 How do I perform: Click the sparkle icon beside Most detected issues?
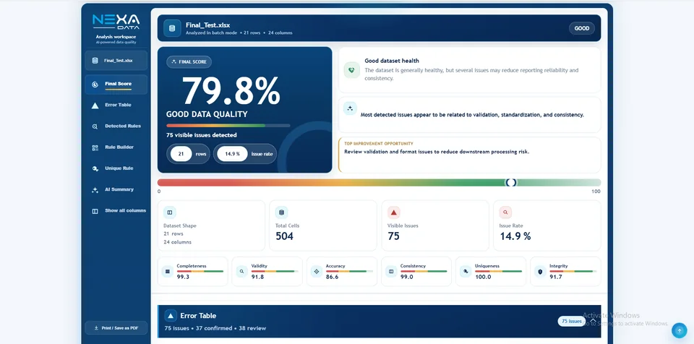(x=350, y=108)
